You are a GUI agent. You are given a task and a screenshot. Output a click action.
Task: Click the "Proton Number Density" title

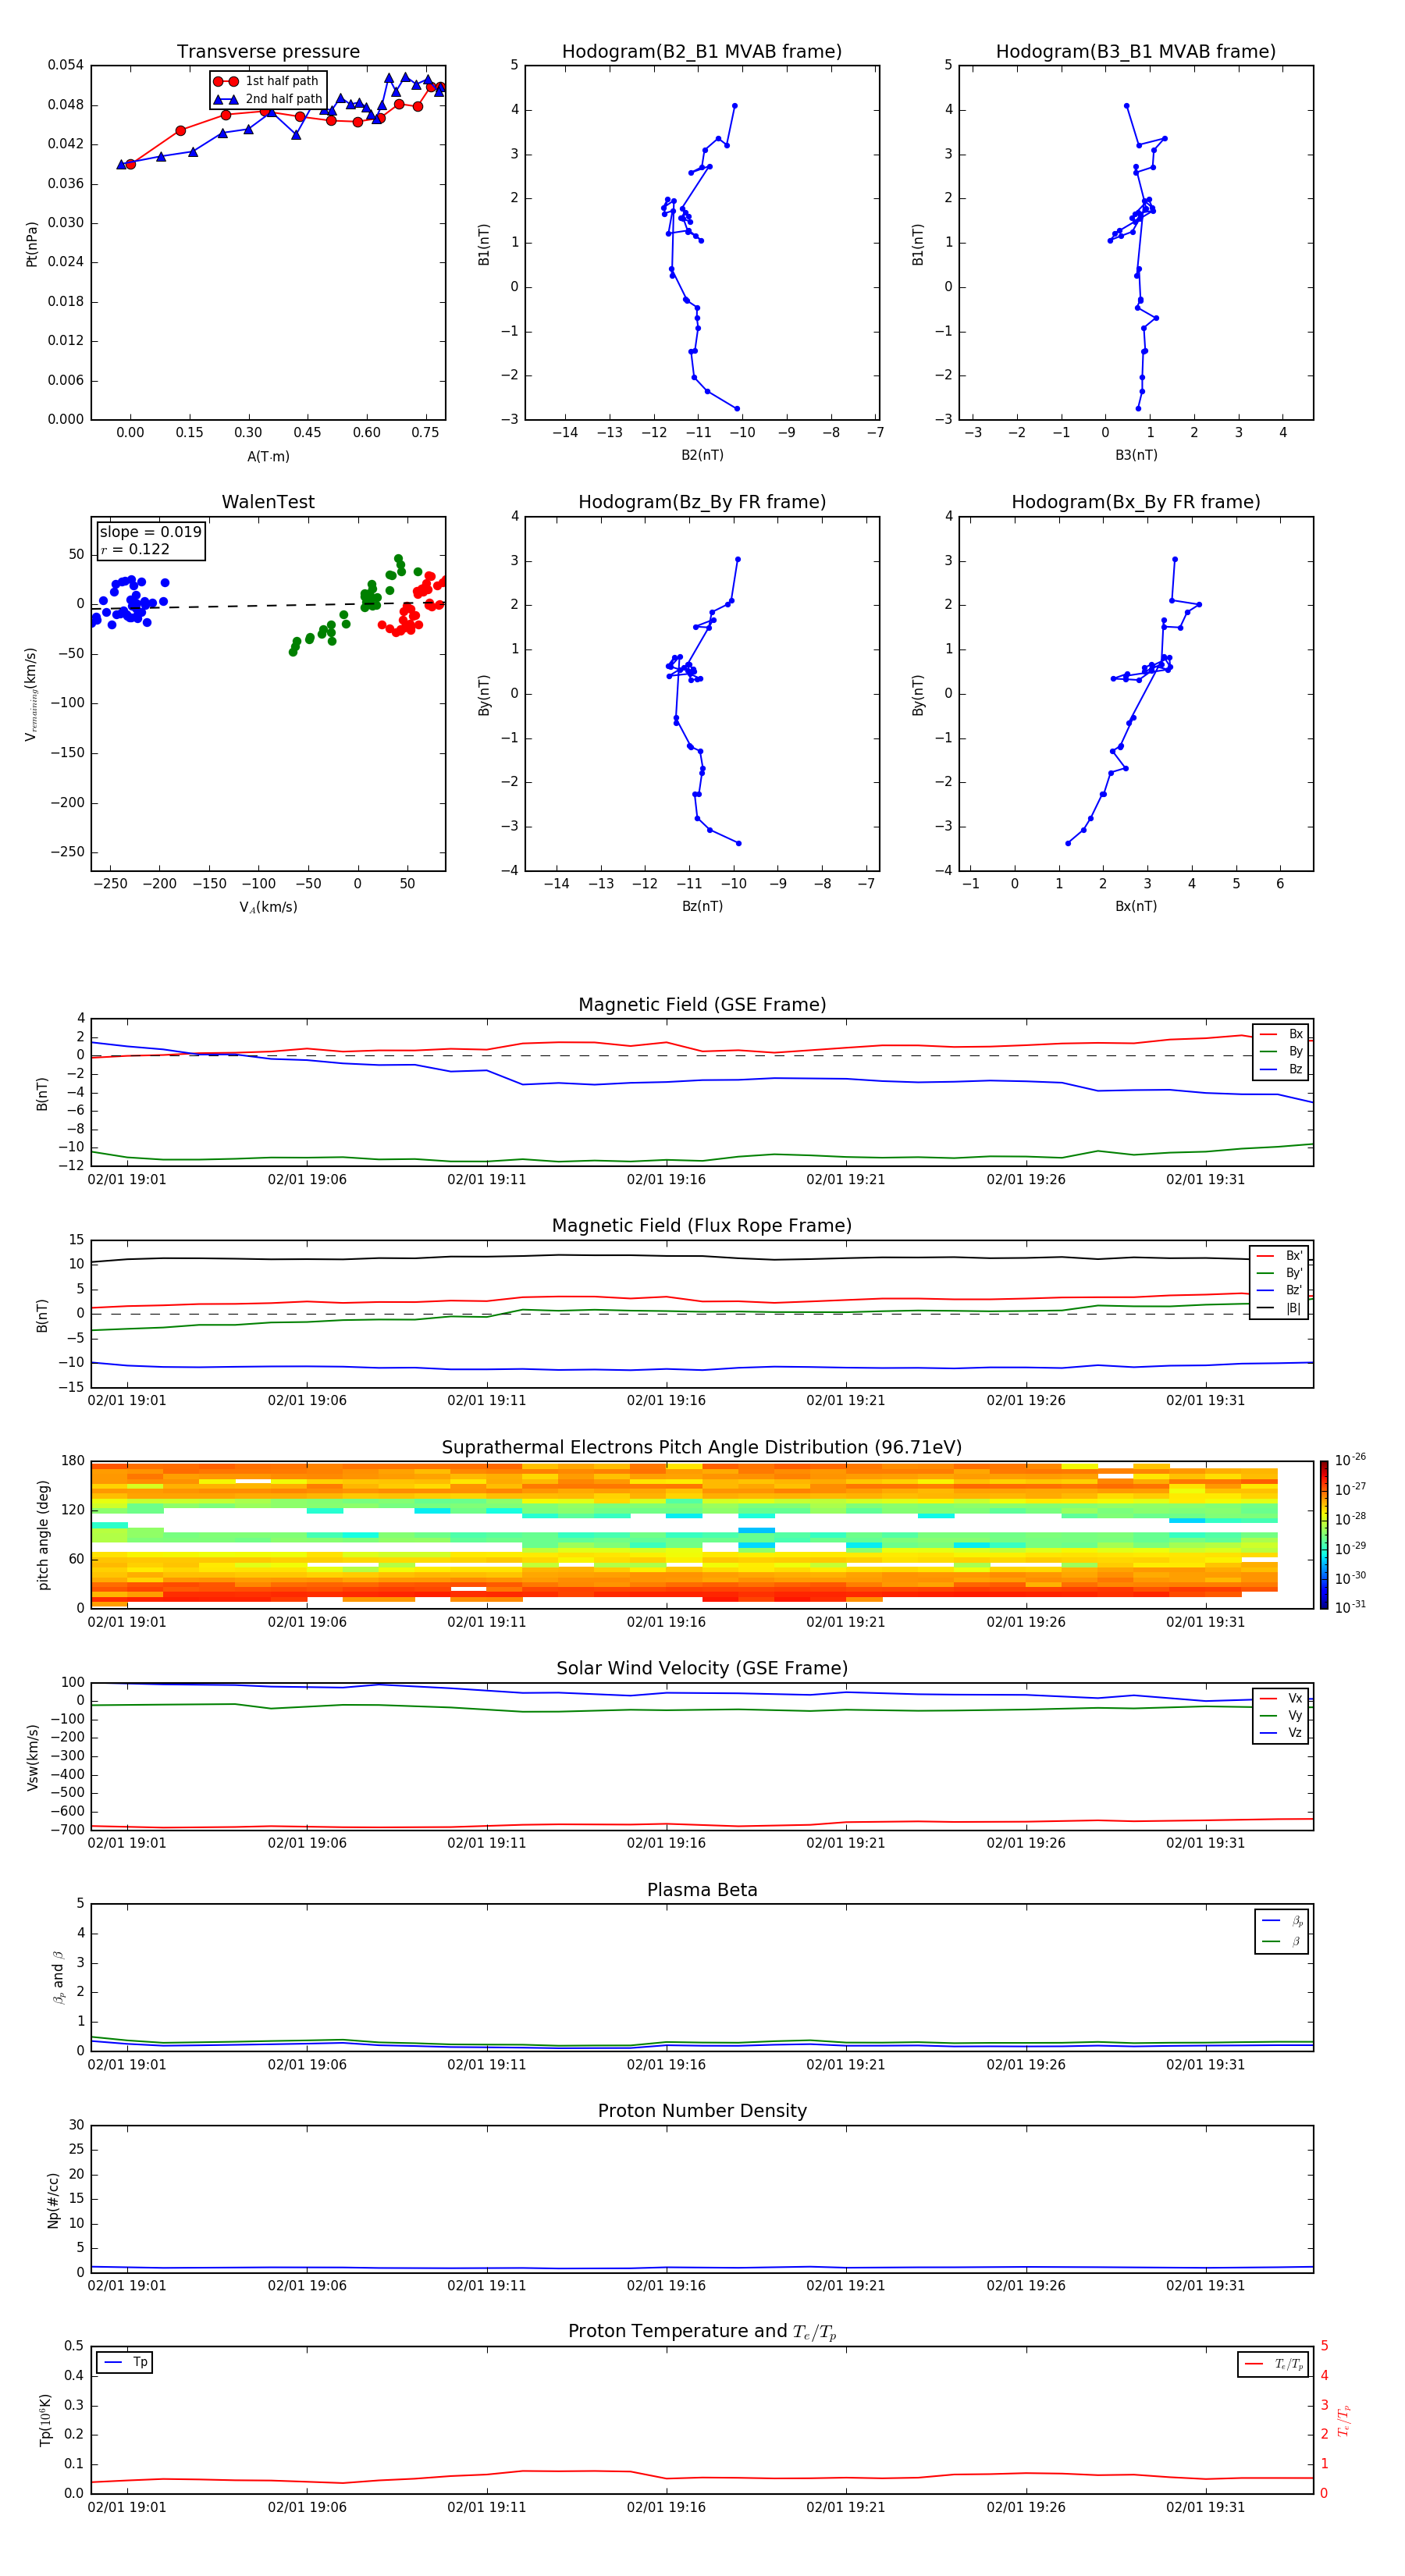pos(702,2111)
